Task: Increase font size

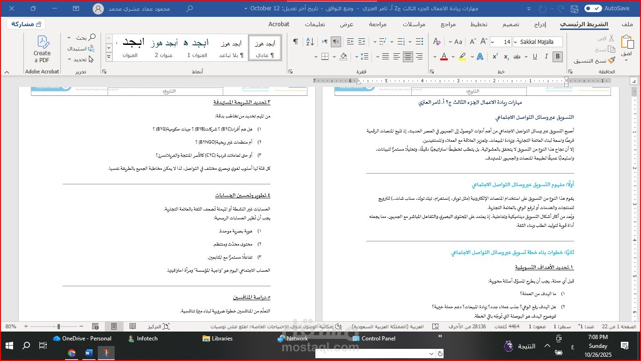Action: [x=484, y=42]
